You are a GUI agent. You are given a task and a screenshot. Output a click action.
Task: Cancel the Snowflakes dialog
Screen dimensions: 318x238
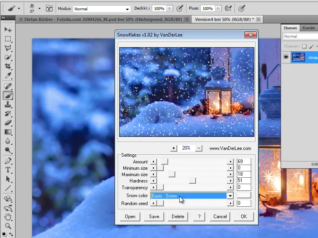coord(220,217)
